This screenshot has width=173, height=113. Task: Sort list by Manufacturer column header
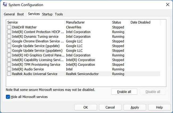pos(87,22)
